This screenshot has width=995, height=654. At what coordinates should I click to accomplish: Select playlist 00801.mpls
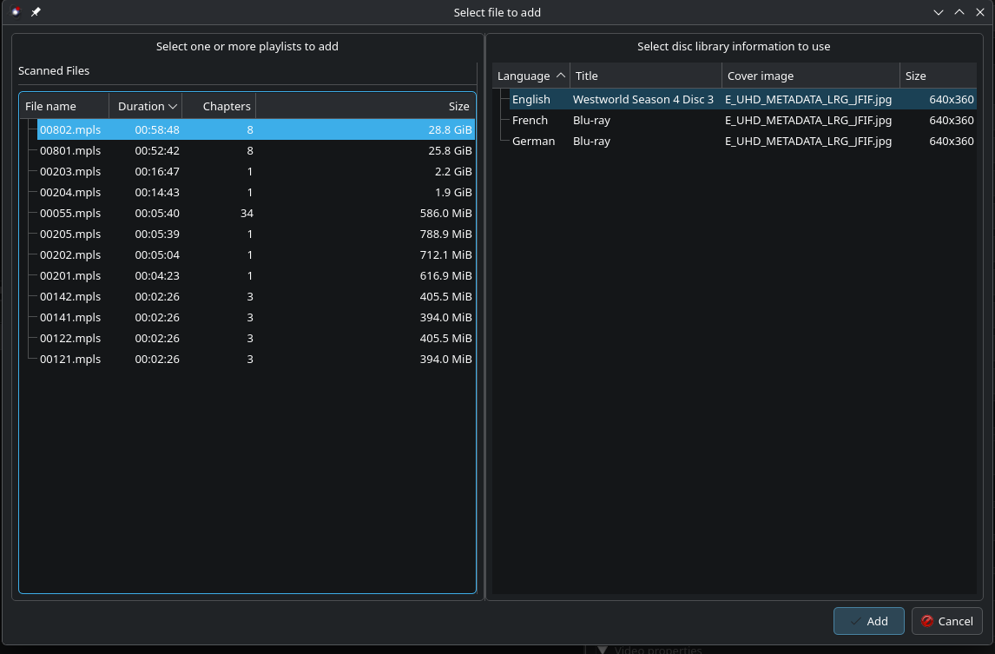click(70, 151)
